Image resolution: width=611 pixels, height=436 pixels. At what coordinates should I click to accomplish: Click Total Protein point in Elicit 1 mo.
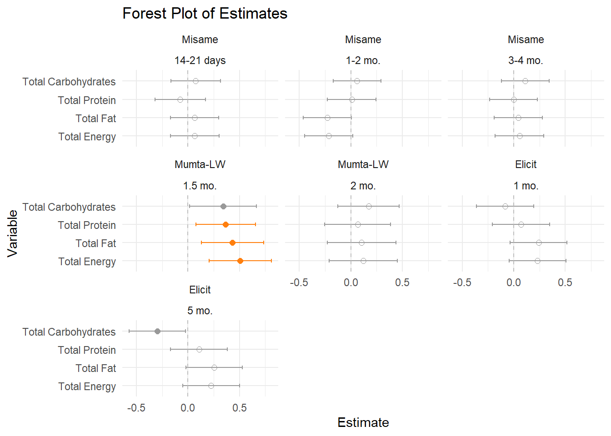521,225
